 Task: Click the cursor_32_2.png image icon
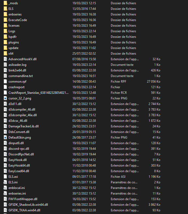pyautogui.click(x=6, y=98)
